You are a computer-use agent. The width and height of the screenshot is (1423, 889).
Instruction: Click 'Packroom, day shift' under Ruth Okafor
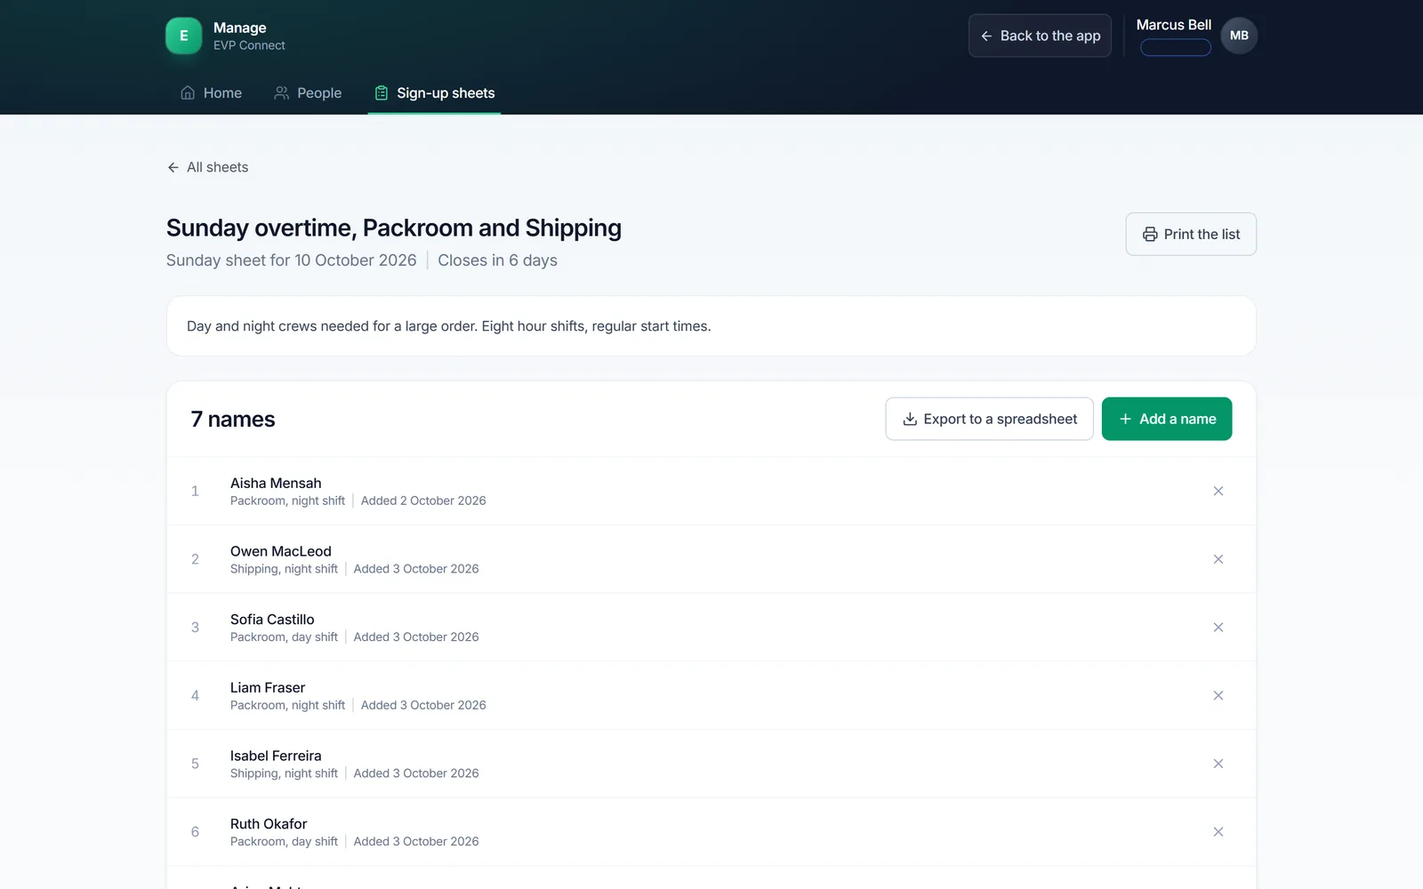click(x=284, y=842)
